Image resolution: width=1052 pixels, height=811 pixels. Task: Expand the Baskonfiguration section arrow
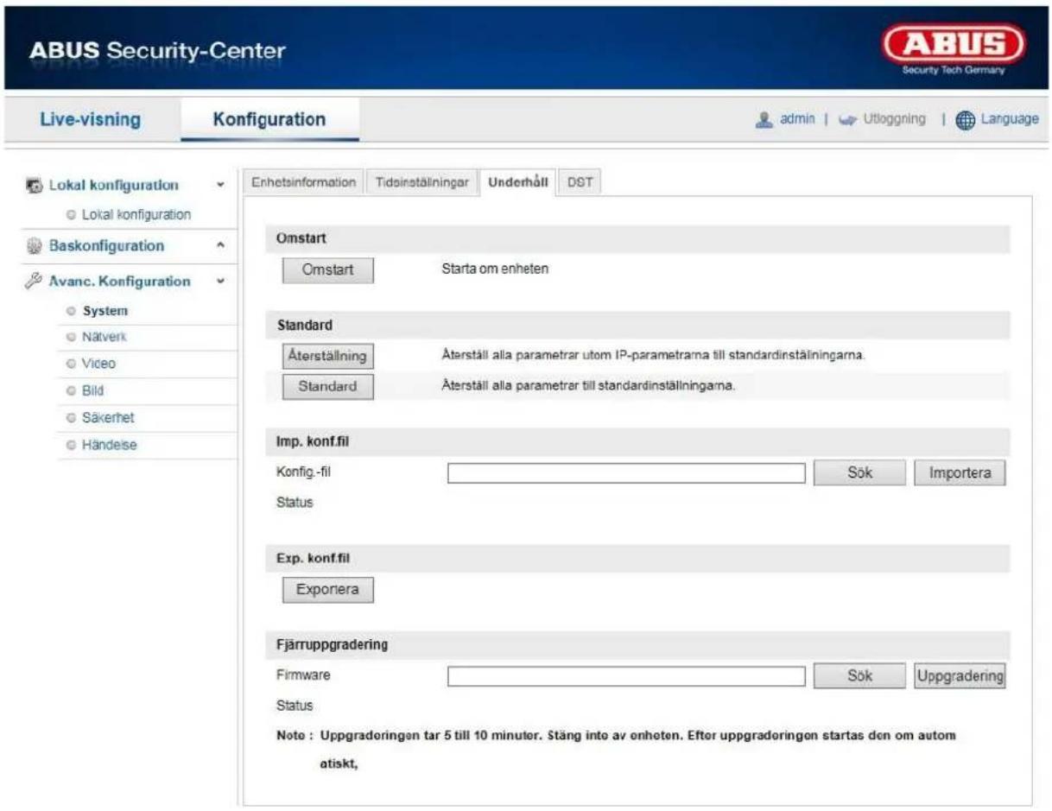click(221, 246)
